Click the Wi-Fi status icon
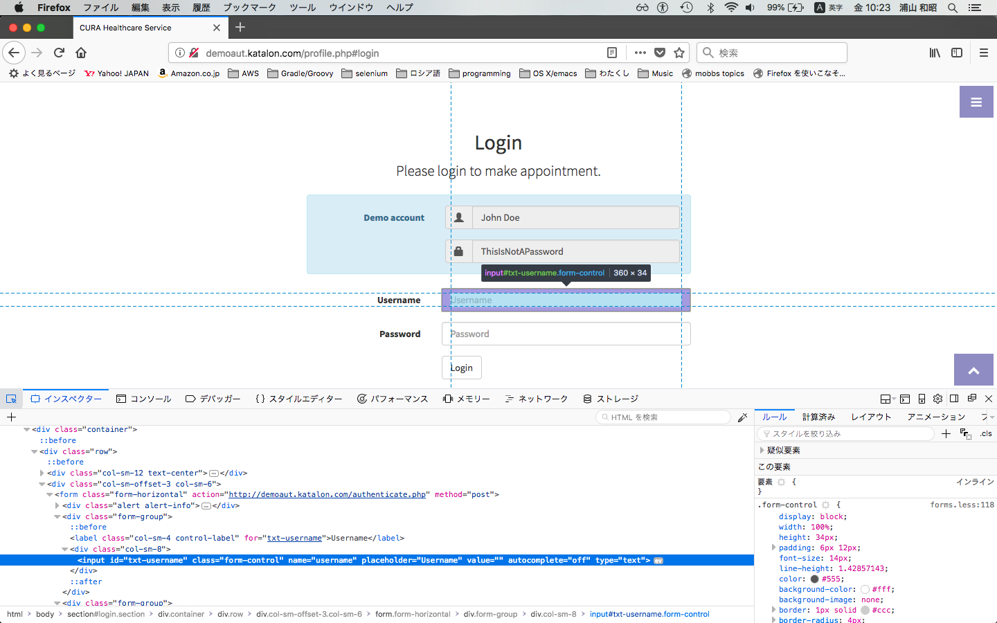Viewport: 997px width, 623px height. [x=731, y=8]
